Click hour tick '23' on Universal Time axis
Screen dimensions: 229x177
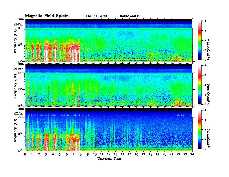pos(185,154)
